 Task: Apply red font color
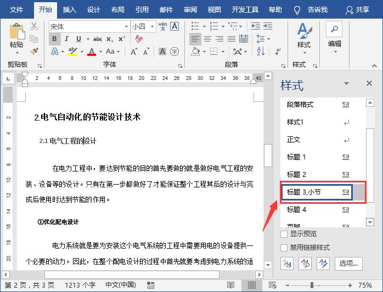pos(92,51)
